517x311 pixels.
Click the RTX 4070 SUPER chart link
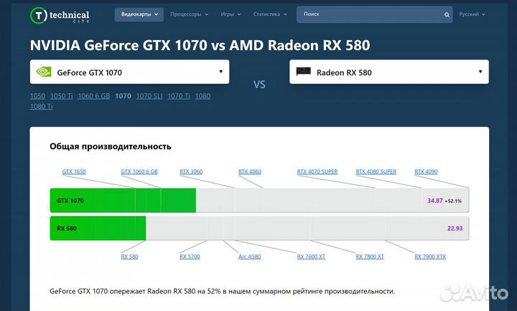317,171
